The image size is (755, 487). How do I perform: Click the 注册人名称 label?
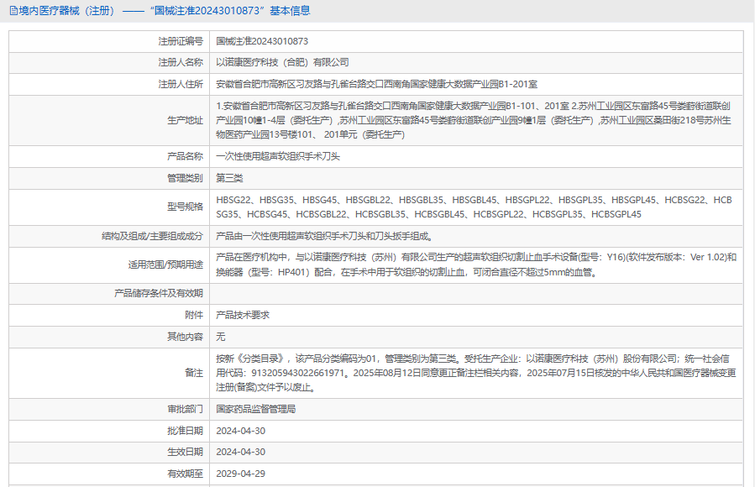181,63
